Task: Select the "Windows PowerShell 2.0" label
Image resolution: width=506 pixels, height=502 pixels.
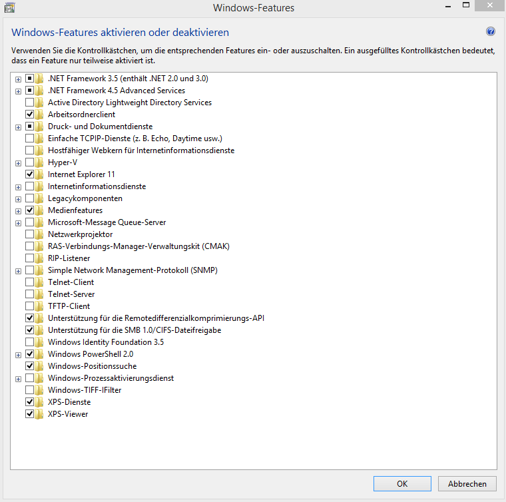Action: pos(91,354)
